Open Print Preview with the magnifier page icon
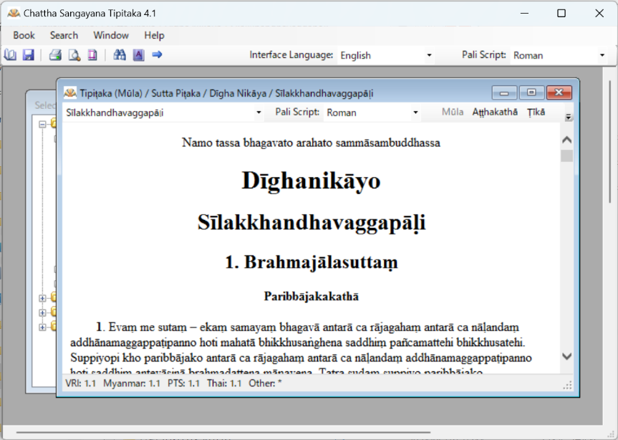The width and height of the screenshot is (618, 440). coord(74,54)
